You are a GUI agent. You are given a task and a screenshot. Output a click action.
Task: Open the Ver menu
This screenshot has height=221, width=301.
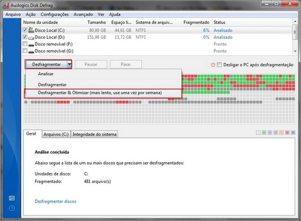click(x=101, y=14)
